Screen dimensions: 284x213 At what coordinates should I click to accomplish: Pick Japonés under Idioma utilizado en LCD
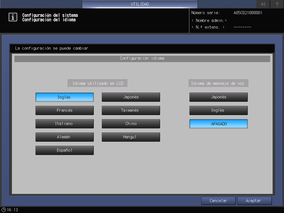(131, 97)
